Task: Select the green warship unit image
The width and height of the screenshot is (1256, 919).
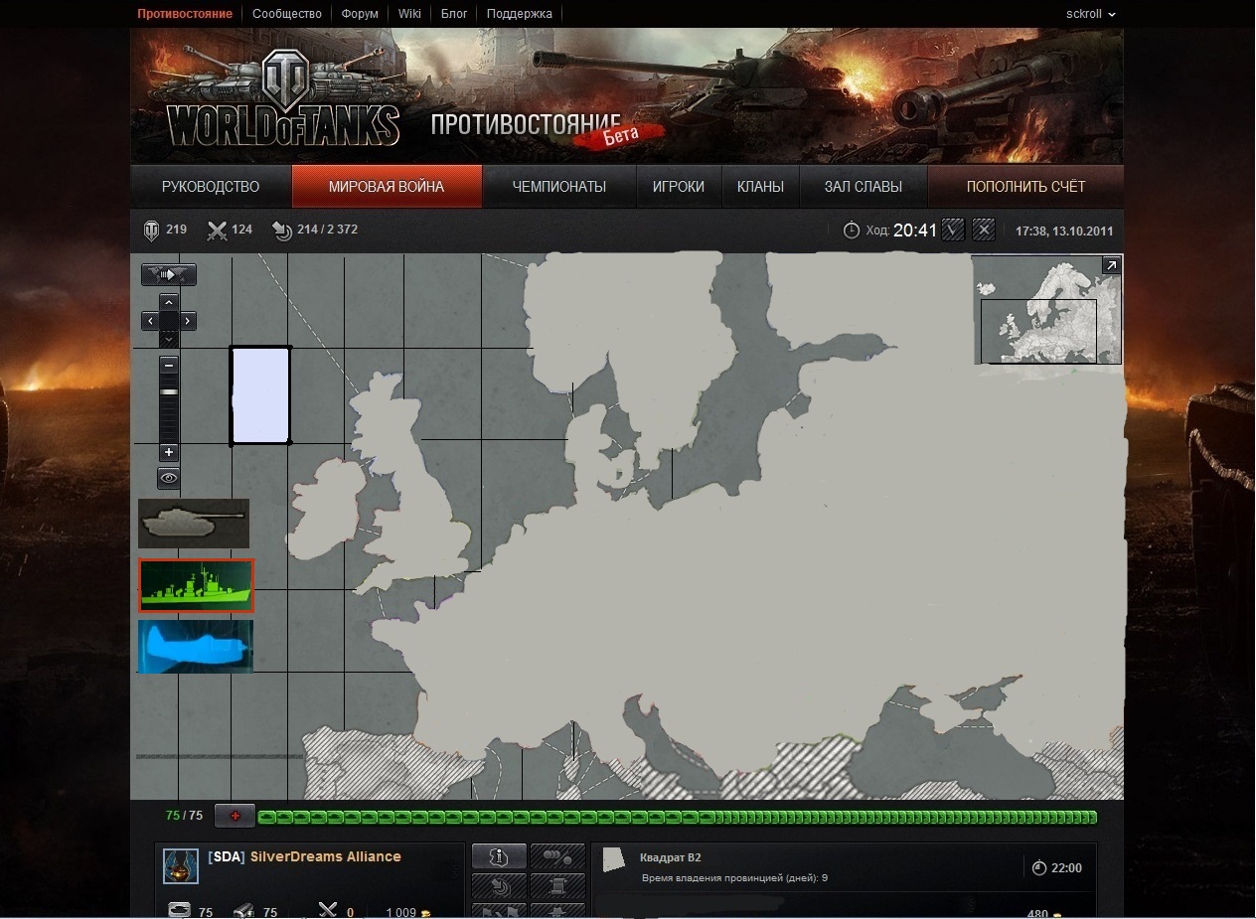Action: (197, 585)
